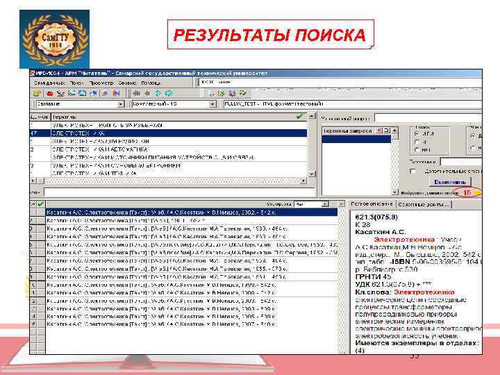
Task: Click square icon beside red X in Термины запроса
Action: click(x=387, y=131)
